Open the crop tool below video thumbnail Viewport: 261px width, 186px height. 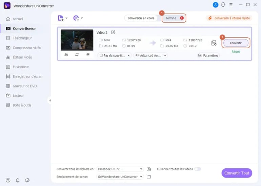click(x=77, y=55)
